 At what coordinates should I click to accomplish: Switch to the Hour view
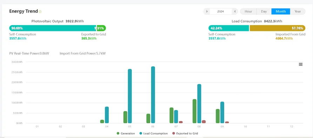[x=248, y=11]
